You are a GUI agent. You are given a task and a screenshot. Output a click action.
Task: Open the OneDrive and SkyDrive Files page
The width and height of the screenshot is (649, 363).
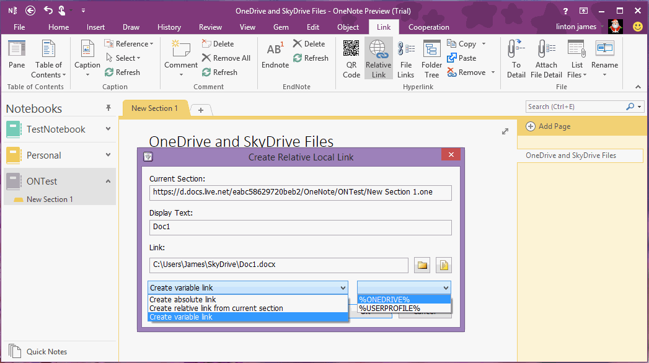(x=580, y=155)
